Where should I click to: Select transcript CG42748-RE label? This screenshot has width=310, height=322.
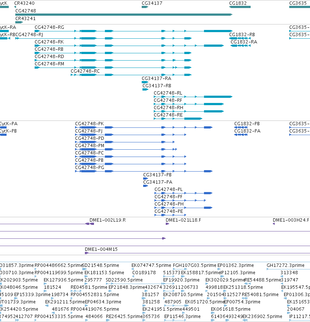coord(168,115)
